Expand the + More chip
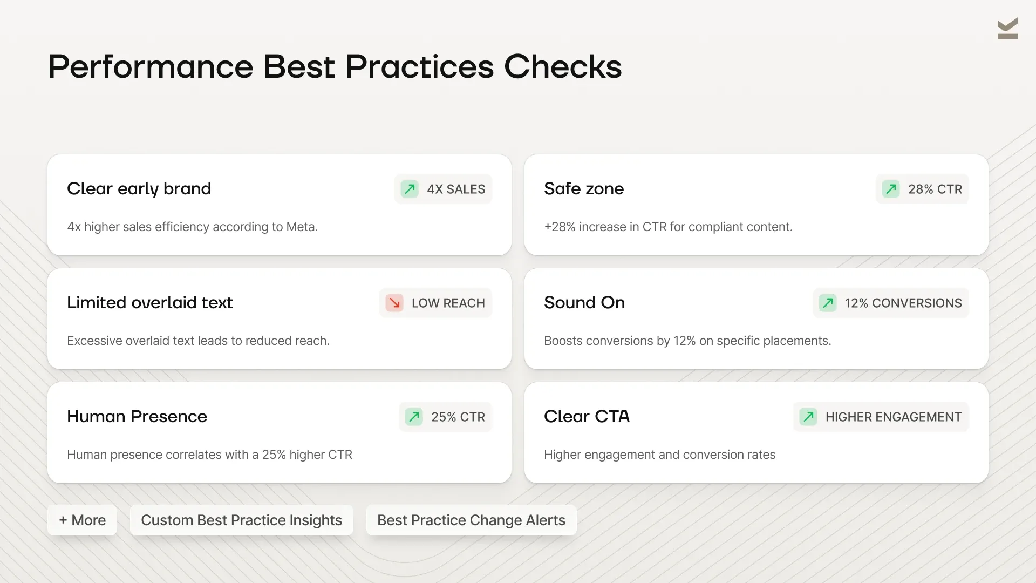Image resolution: width=1036 pixels, height=583 pixels. pyautogui.click(x=82, y=520)
